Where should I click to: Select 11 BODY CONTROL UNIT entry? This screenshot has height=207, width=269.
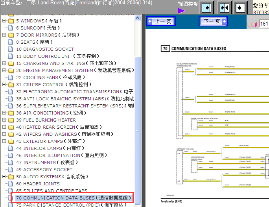57,56
